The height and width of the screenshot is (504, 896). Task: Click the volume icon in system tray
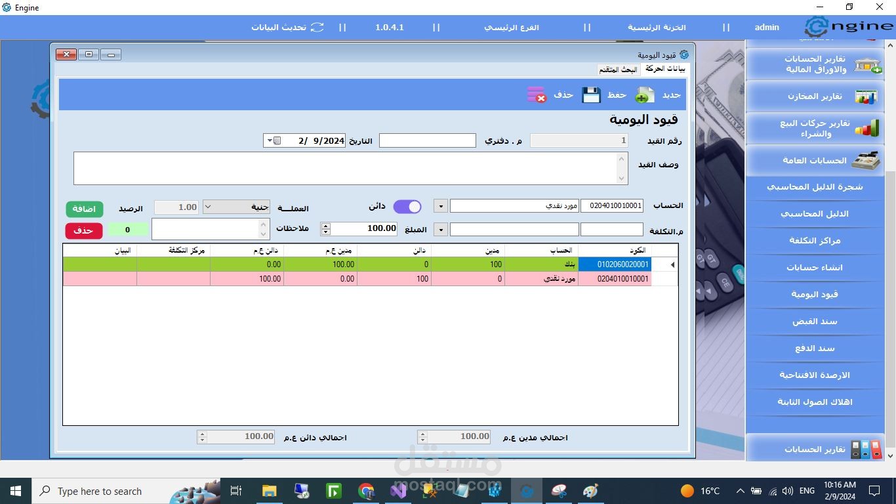tap(787, 491)
